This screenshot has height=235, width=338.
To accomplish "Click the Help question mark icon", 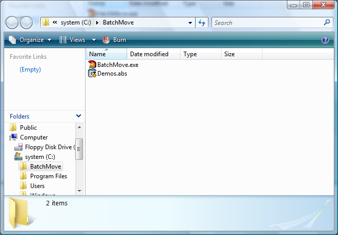I will (325, 40).
